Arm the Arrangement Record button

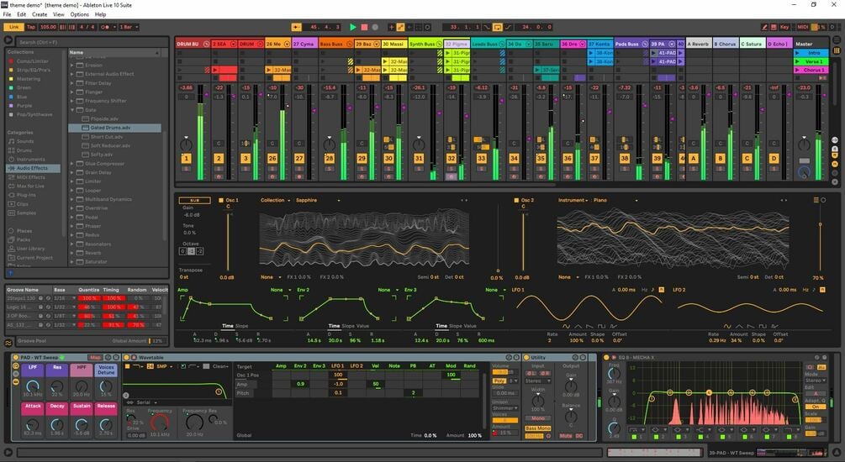pyautogui.click(x=375, y=27)
